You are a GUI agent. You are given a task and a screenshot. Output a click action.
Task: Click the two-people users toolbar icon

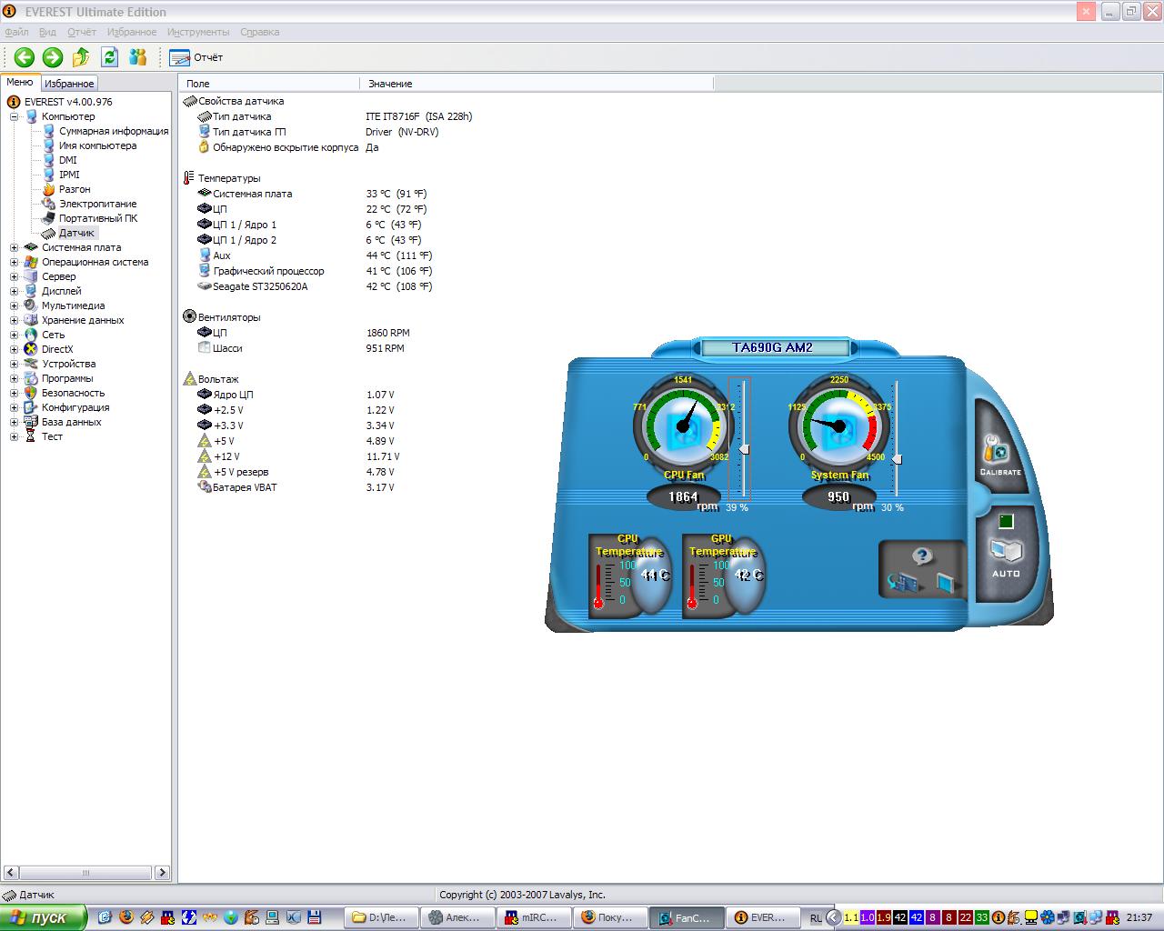point(138,57)
